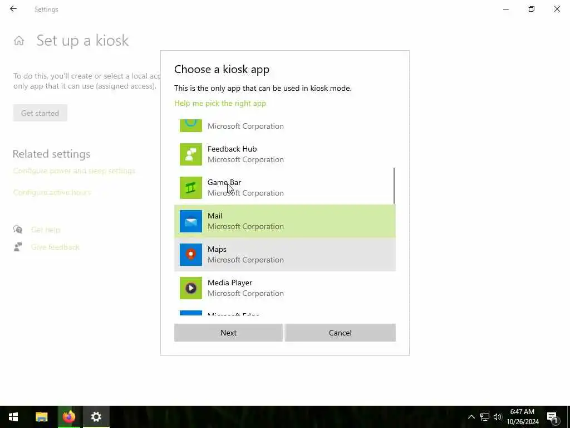Go back using the Settings back arrow
This screenshot has height=428, width=570.
point(13,9)
